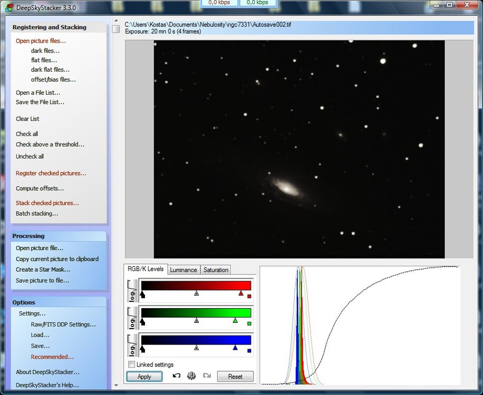
Task: Switch to the Saturation tab
Action: (216, 270)
